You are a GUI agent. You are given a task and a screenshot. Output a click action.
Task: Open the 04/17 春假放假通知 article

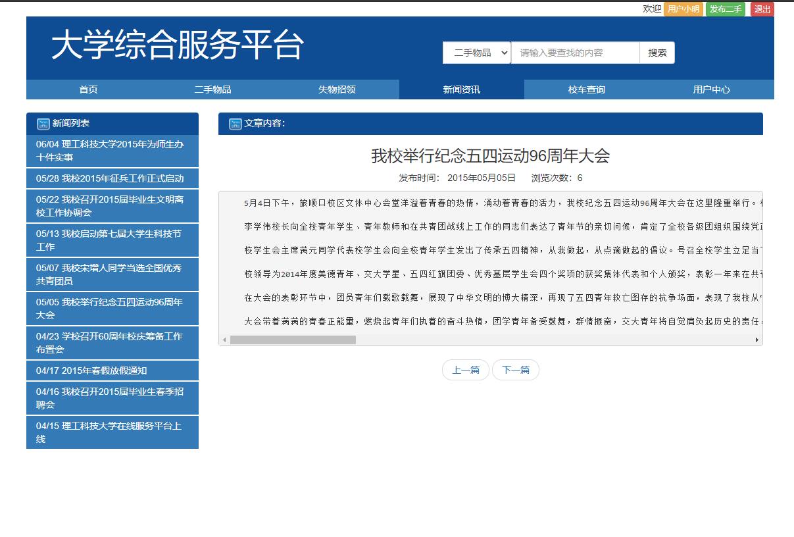click(112, 371)
